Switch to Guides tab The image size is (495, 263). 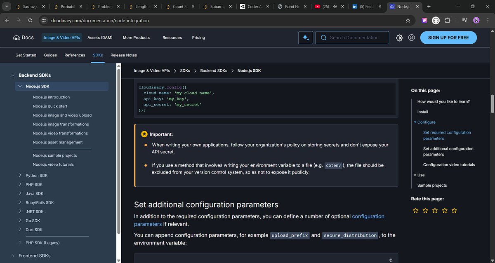tap(50, 55)
